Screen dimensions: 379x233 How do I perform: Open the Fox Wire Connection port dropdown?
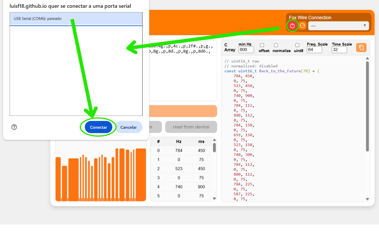pos(339,26)
